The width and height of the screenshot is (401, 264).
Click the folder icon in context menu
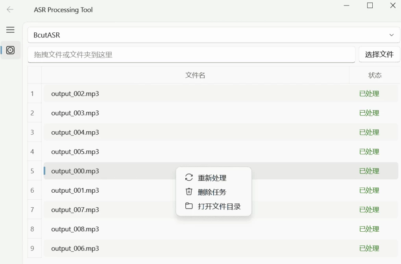pos(189,206)
